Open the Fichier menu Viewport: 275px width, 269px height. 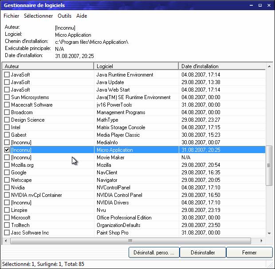[12, 16]
